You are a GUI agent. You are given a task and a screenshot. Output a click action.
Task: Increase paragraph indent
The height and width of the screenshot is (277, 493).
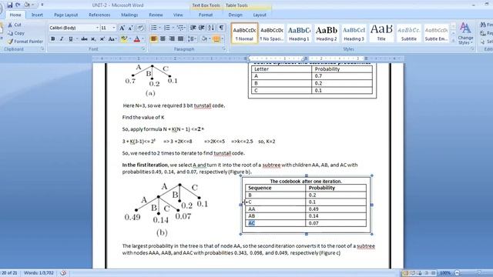(202, 28)
